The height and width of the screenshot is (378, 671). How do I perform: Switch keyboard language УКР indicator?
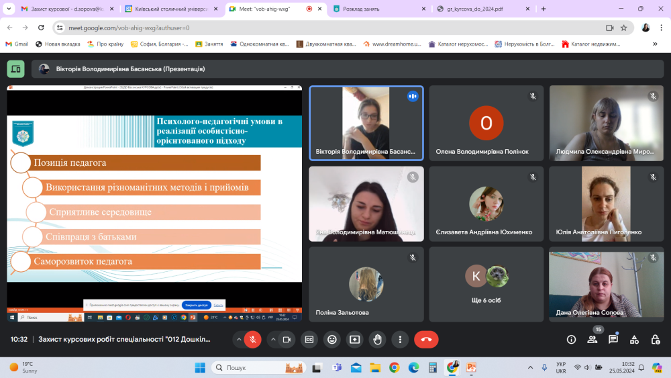tap(561, 368)
